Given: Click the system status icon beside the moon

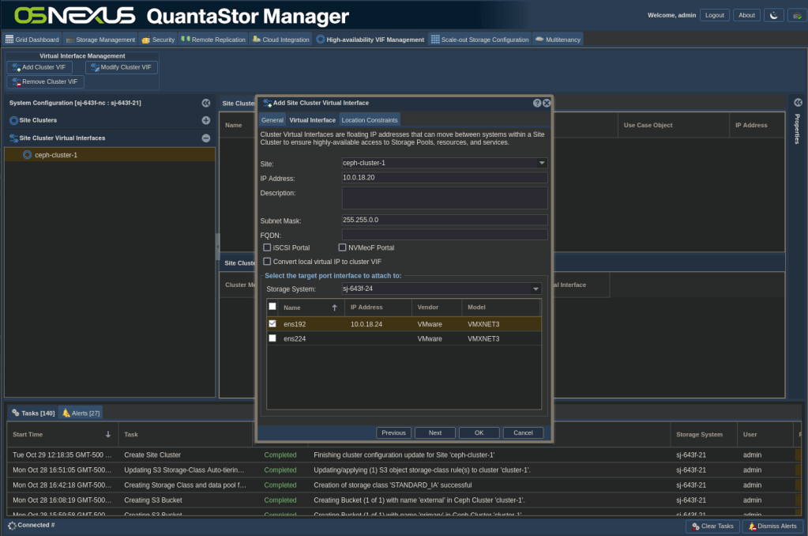Looking at the screenshot, I should 796,15.
